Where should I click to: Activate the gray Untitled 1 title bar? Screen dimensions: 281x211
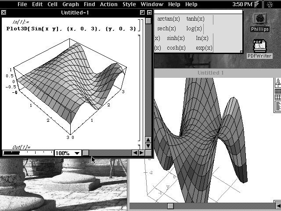pyautogui.click(x=217, y=73)
